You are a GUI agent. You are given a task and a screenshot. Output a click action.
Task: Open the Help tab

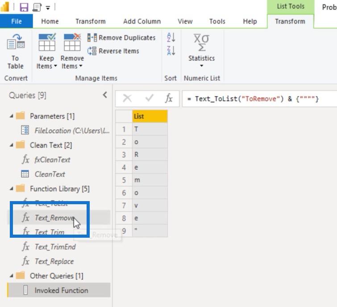click(x=250, y=21)
